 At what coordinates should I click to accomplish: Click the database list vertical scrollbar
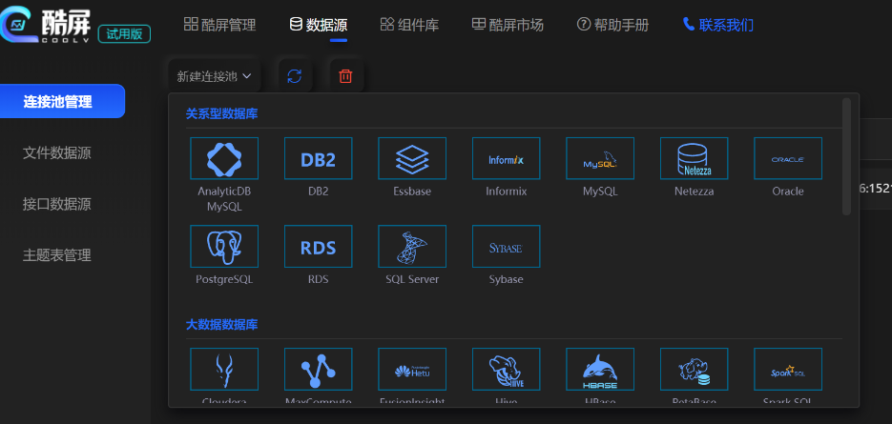(x=846, y=157)
